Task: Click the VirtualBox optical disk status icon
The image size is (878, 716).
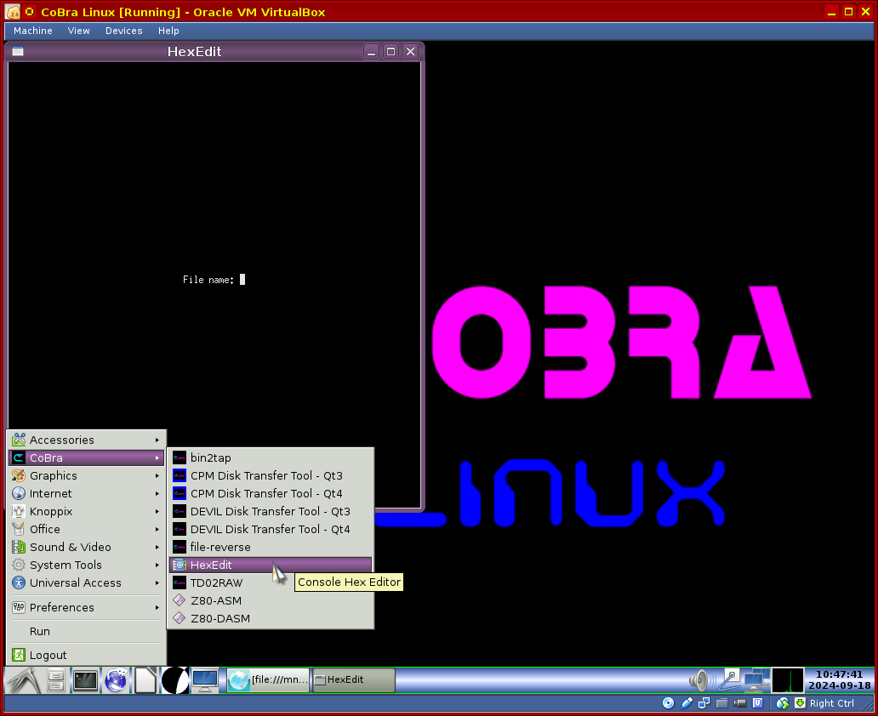Action: coord(668,703)
